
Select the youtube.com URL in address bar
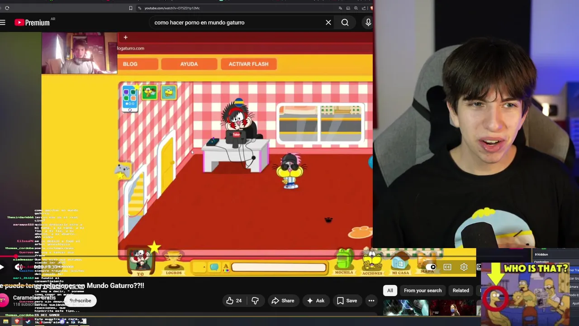pyautogui.click(x=172, y=8)
